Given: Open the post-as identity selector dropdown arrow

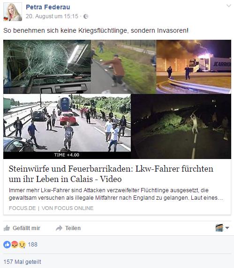Looking at the screenshot, I should (x=227, y=228).
